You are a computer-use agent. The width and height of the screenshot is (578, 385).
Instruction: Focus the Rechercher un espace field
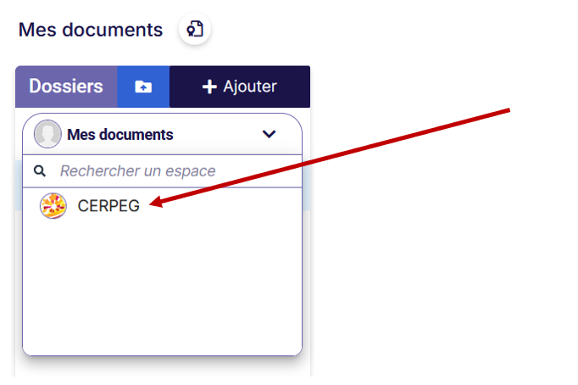click(x=162, y=171)
